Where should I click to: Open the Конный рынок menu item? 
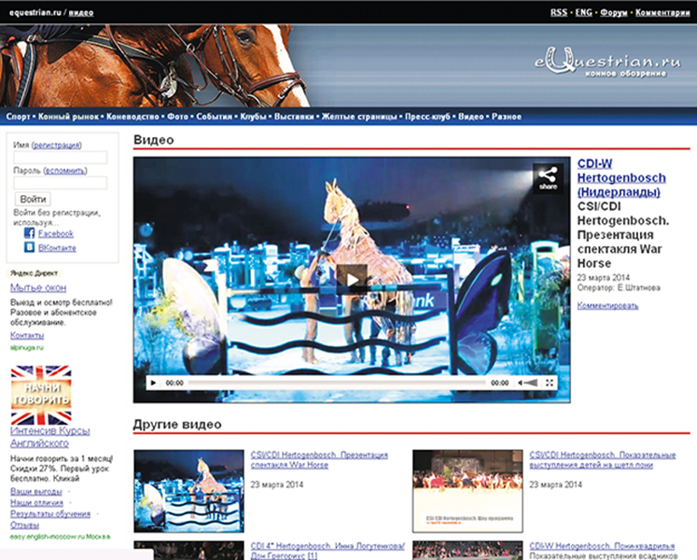tap(68, 117)
